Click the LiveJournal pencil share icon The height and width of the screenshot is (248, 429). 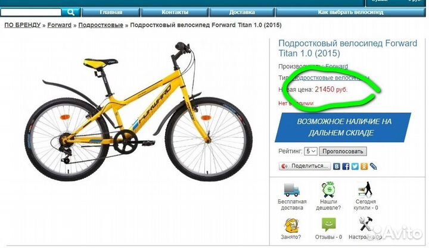(x=373, y=166)
